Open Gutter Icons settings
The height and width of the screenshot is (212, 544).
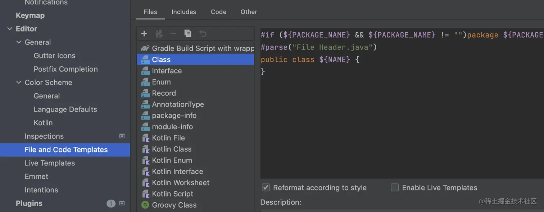point(55,56)
